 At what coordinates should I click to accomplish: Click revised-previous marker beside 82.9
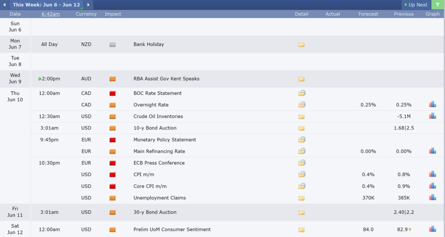pyautogui.click(x=409, y=229)
